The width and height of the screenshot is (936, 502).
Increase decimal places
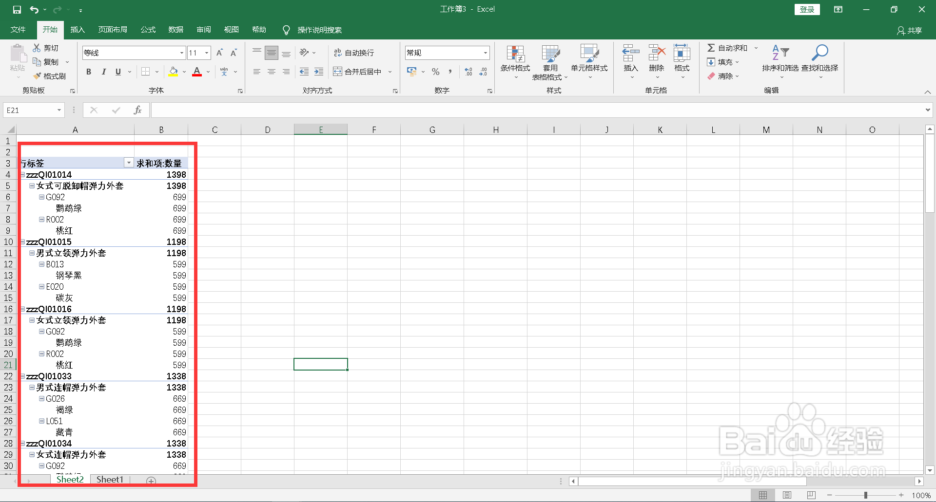pyautogui.click(x=468, y=72)
